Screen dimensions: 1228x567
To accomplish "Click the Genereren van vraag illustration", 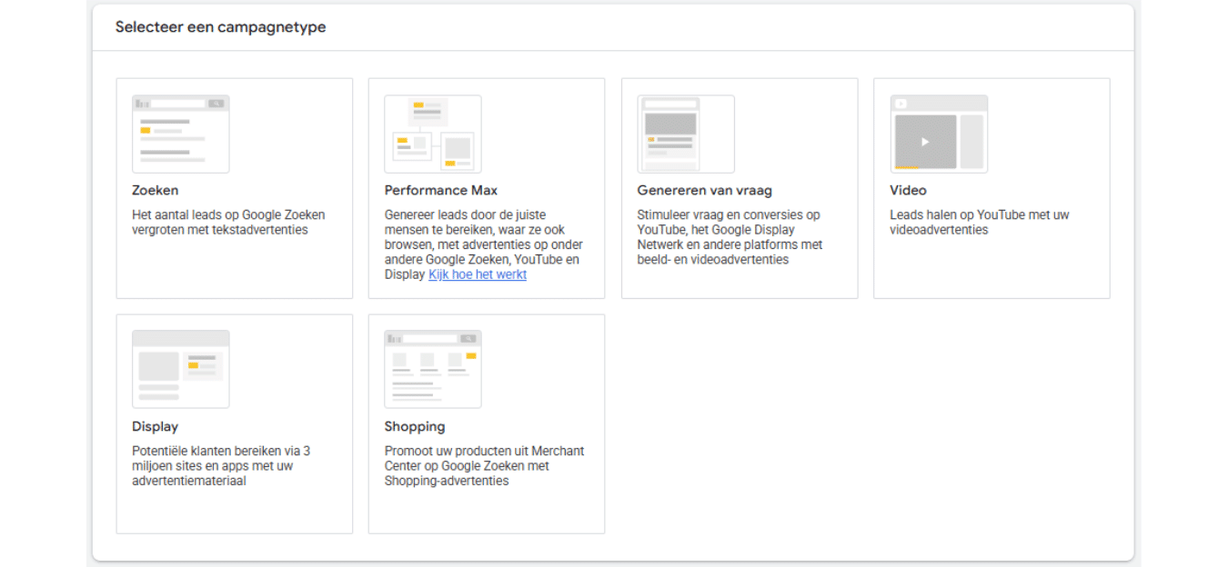I will point(686,134).
